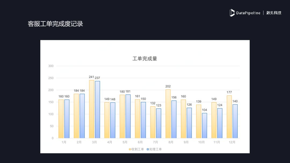The height and width of the screenshot is (163, 290).
Task: Click the 数见科技 brand text
Action: point(274,13)
